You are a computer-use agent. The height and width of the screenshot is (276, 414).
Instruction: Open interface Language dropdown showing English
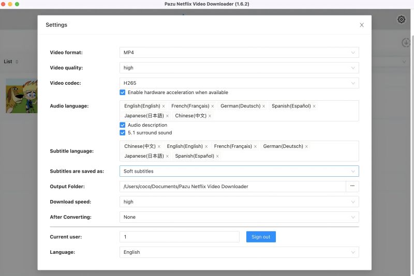click(x=239, y=252)
